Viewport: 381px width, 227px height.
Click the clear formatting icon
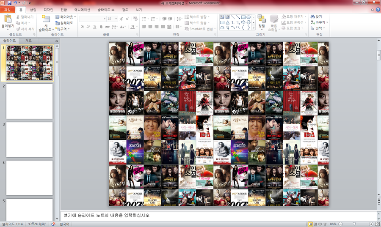tap(135, 19)
